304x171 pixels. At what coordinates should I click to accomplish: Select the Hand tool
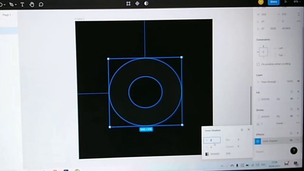[x=32, y=4]
